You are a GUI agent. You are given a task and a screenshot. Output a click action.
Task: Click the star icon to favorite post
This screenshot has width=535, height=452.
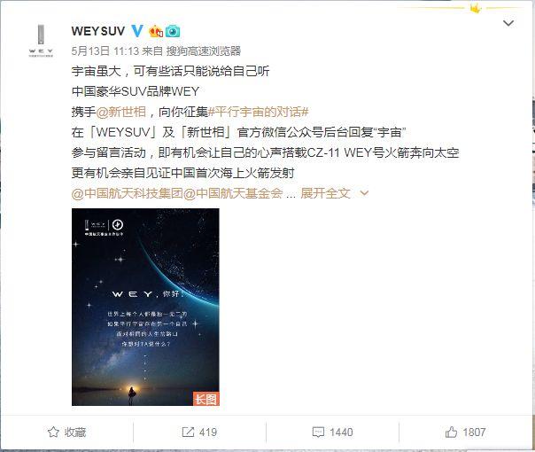pos(53,432)
